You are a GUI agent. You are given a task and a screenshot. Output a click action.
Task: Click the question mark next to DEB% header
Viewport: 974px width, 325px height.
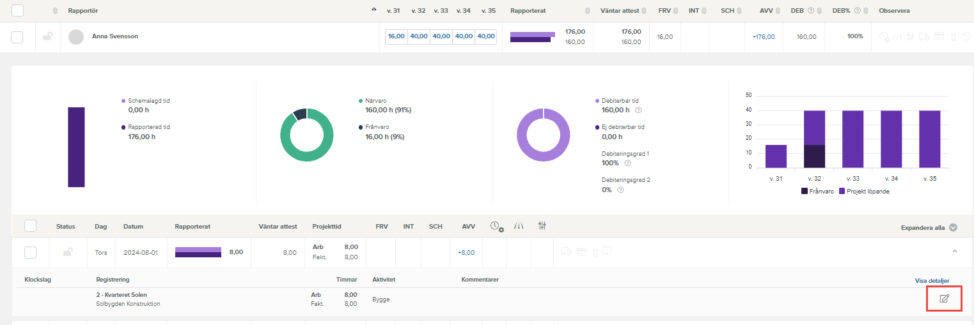pyautogui.click(x=858, y=11)
